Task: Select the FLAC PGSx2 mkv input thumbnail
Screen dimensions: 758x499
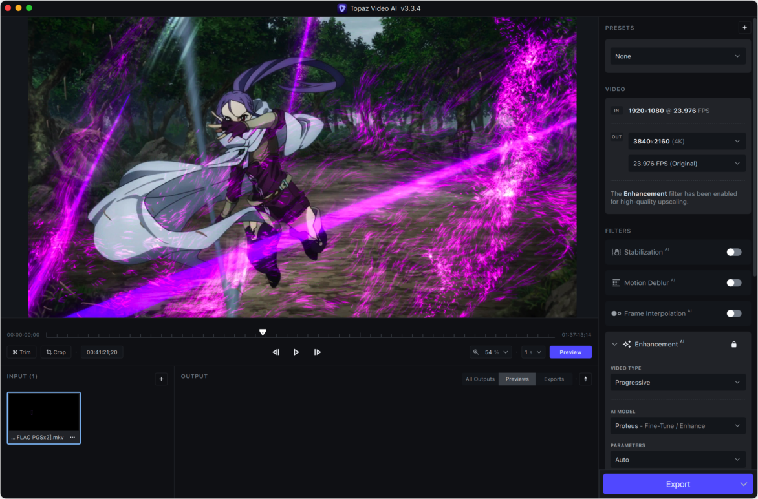Action: pos(43,418)
